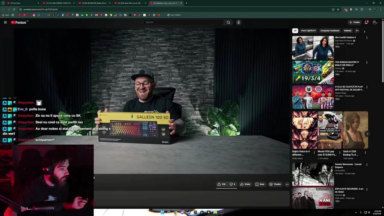The height and width of the screenshot is (216, 384).
Task: Open the account avatar menu
Action: coord(375,22)
